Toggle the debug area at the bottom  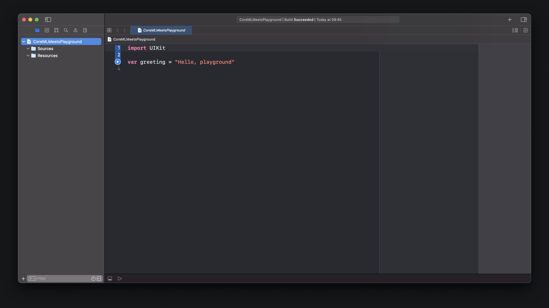(110, 279)
